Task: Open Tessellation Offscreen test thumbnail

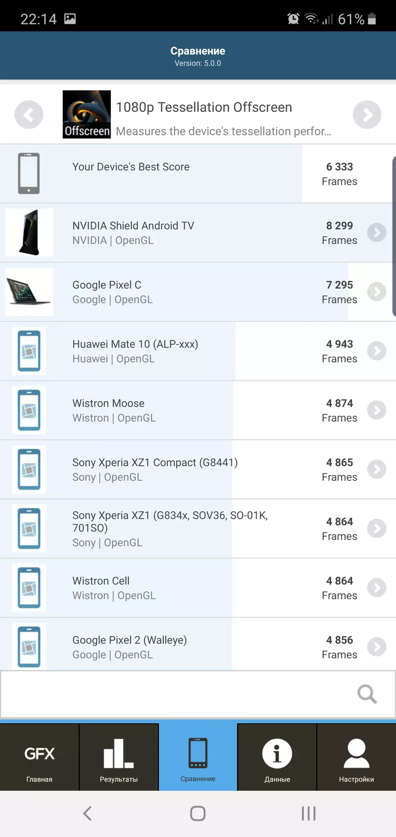Action: [87, 114]
